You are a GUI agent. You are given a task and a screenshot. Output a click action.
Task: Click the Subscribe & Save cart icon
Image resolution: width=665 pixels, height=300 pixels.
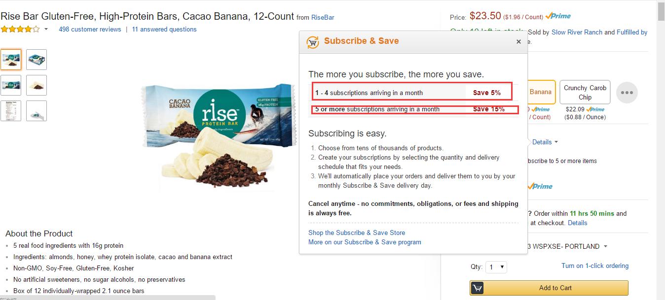click(313, 42)
